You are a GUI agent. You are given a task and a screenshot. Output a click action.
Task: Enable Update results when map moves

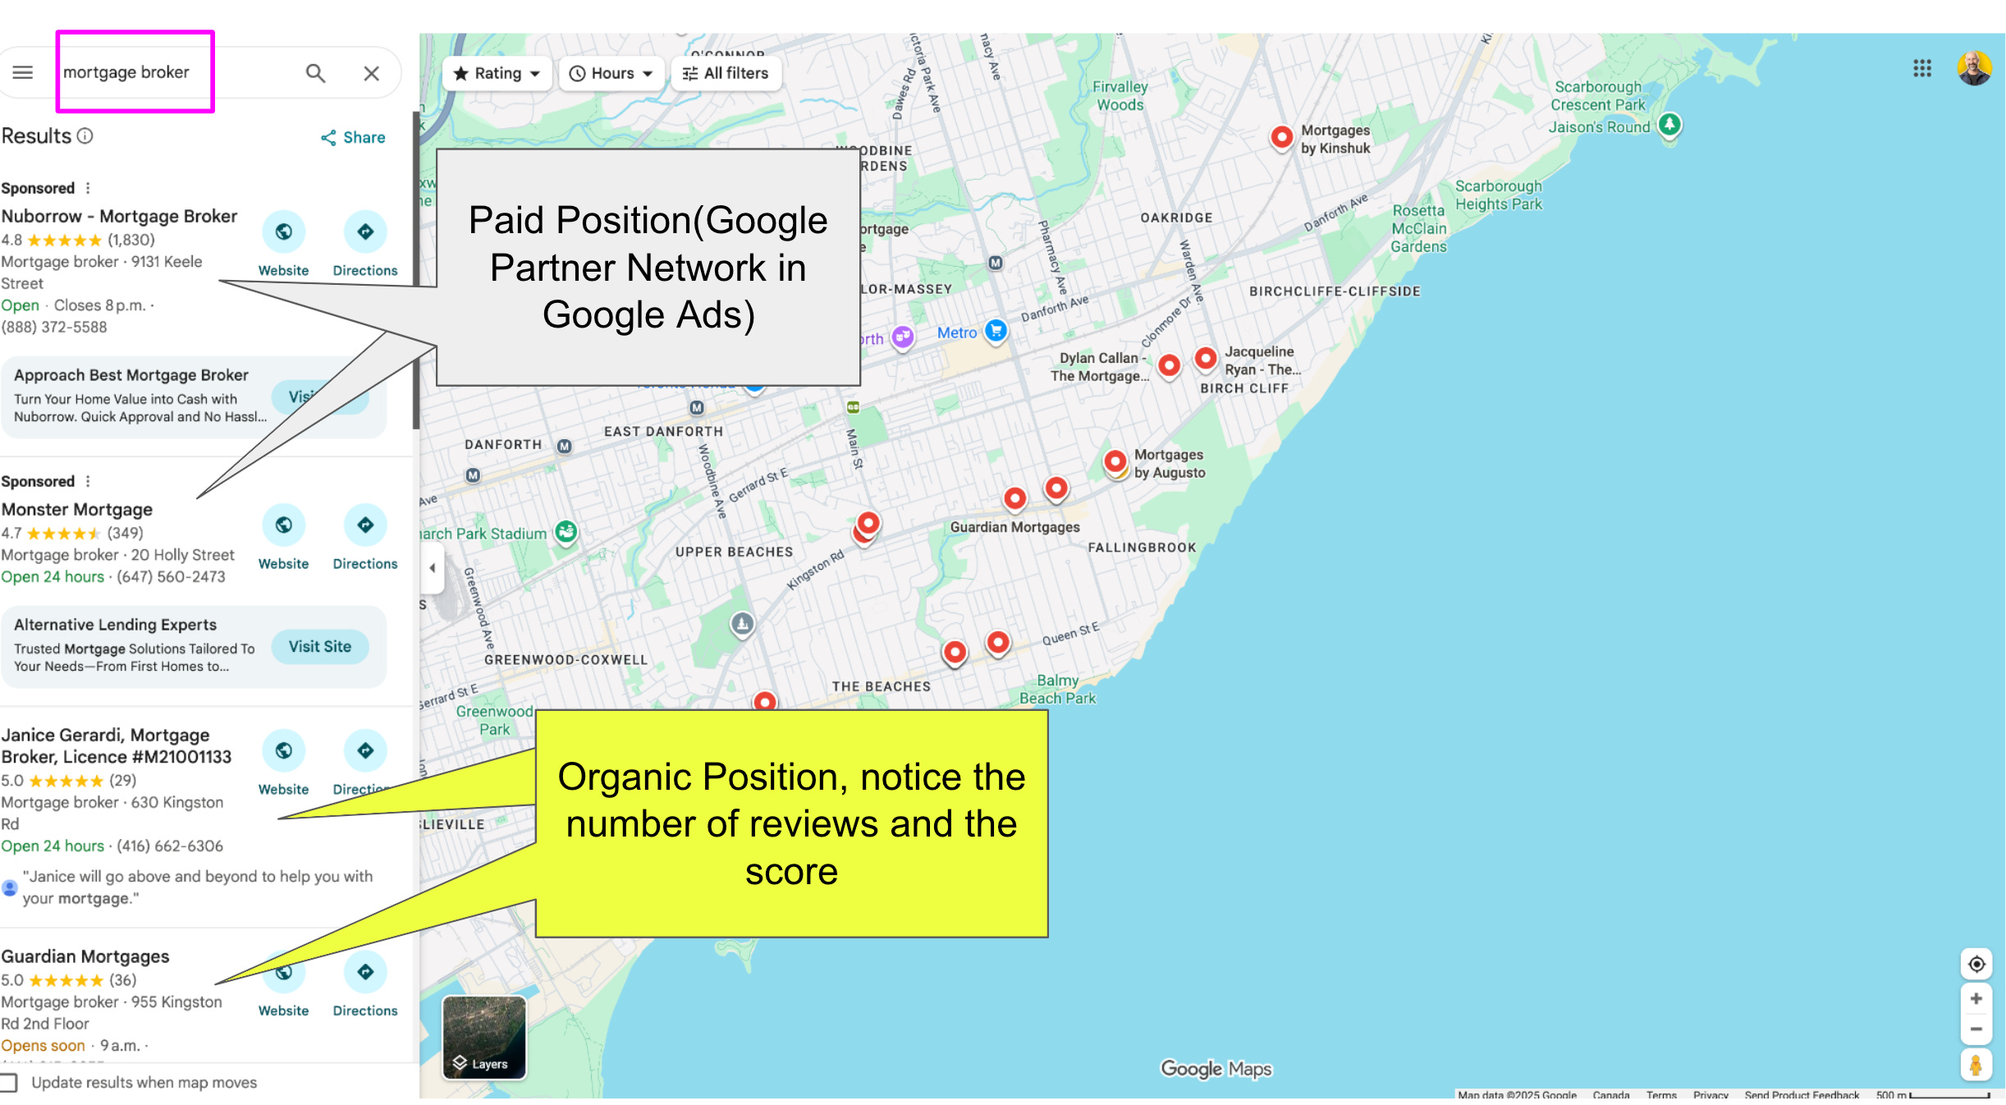pos(9,1082)
